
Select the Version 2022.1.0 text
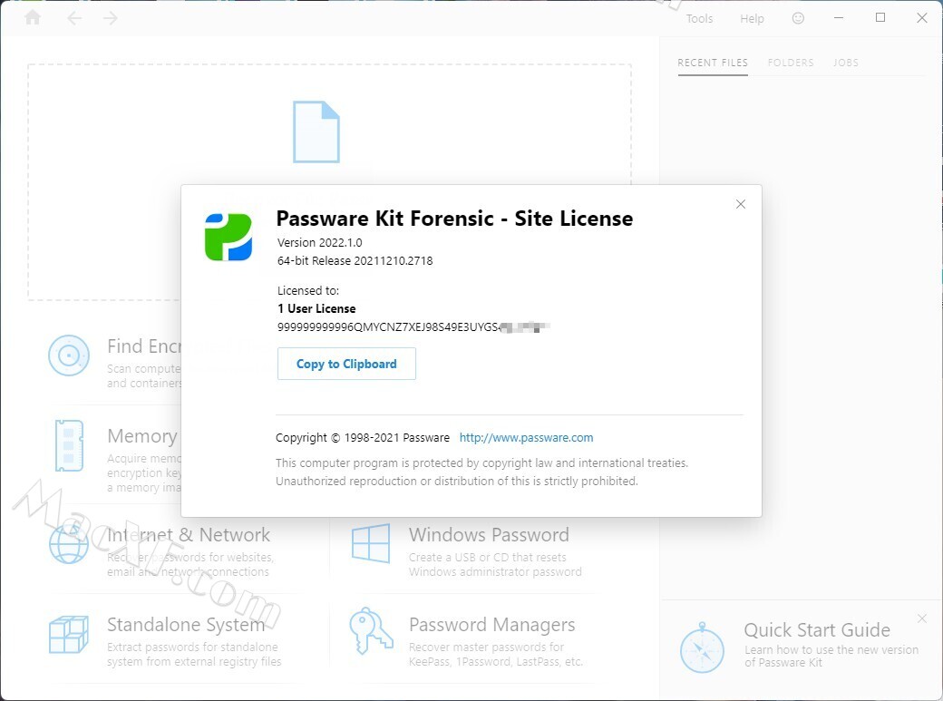[319, 242]
